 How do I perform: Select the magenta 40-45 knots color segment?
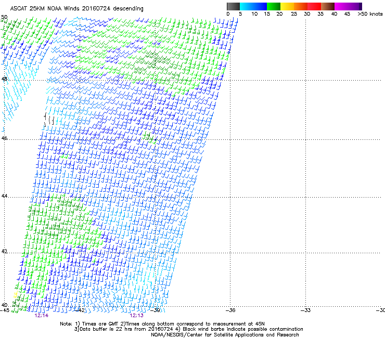coord(341,6)
